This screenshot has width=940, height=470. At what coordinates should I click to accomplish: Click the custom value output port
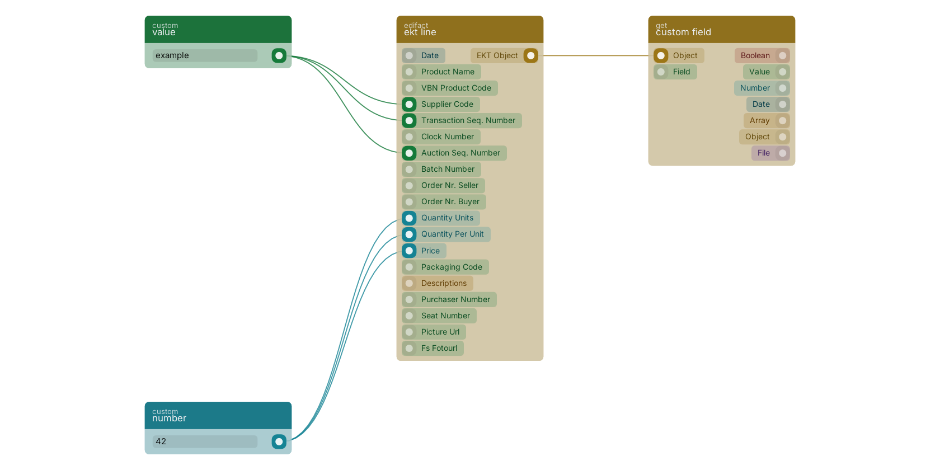[x=279, y=55]
